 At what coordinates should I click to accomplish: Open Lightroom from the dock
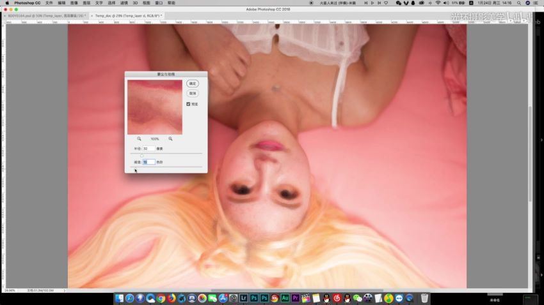(x=243, y=298)
